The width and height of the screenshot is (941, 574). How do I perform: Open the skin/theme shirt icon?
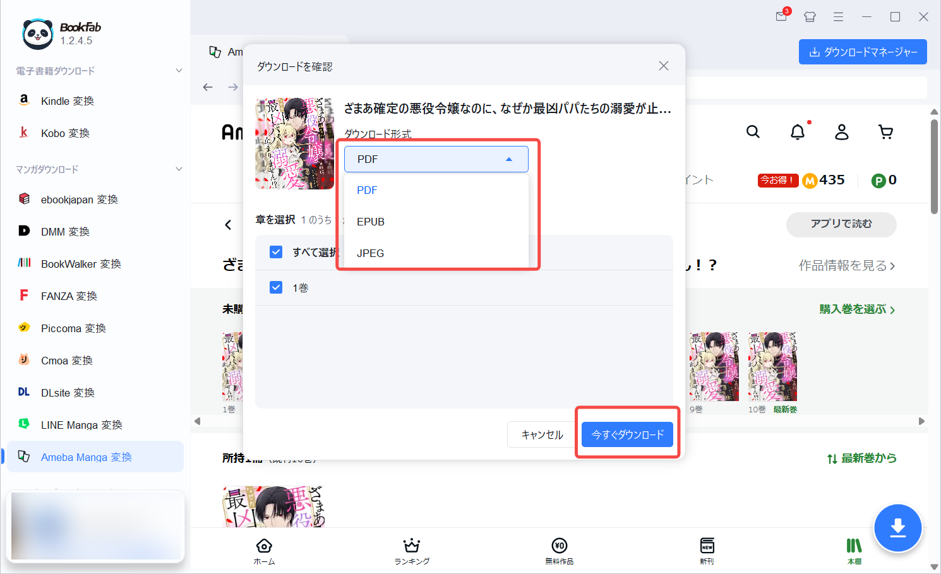click(x=810, y=17)
